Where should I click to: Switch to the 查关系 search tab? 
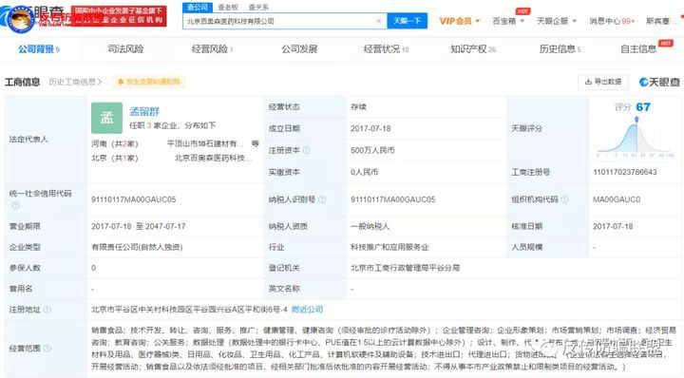click(258, 7)
